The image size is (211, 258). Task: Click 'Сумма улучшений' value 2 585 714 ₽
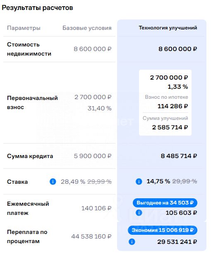coord(170,127)
